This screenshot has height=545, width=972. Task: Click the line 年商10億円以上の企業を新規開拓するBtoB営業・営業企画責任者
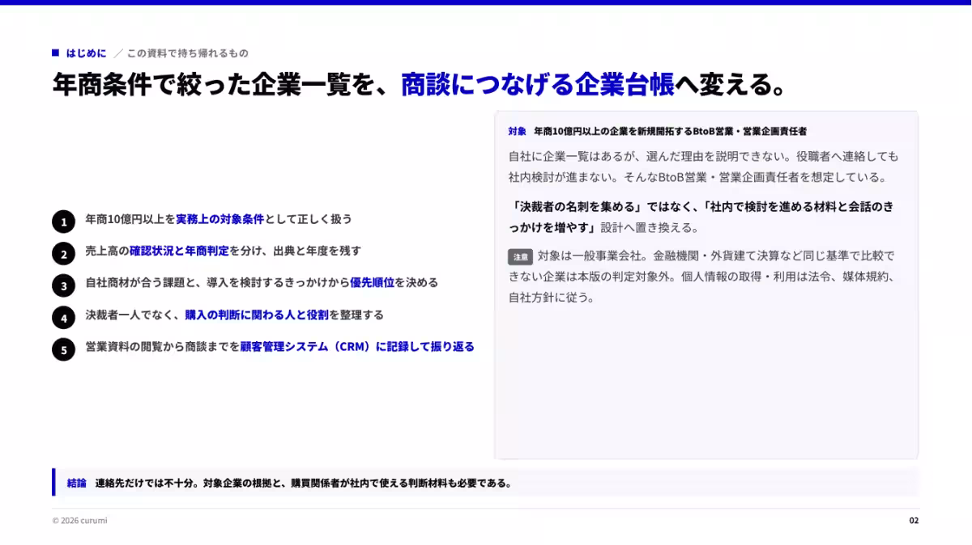pos(670,131)
